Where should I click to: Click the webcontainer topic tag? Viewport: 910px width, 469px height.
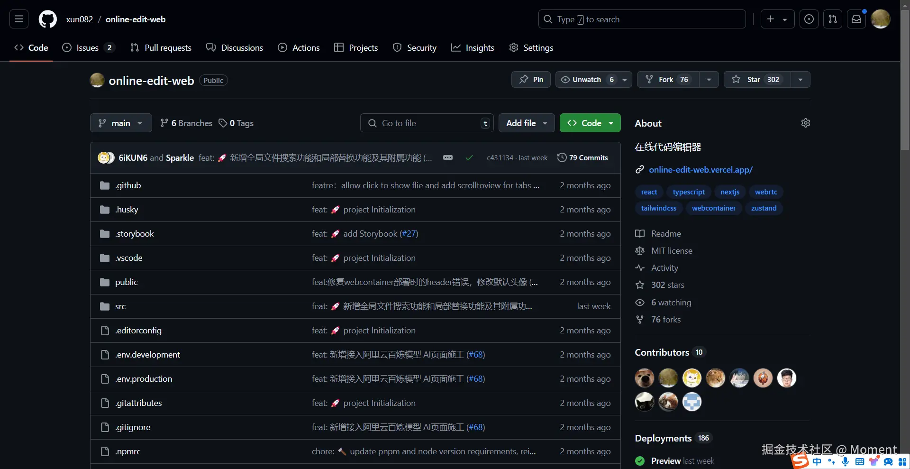click(x=714, y=208)
